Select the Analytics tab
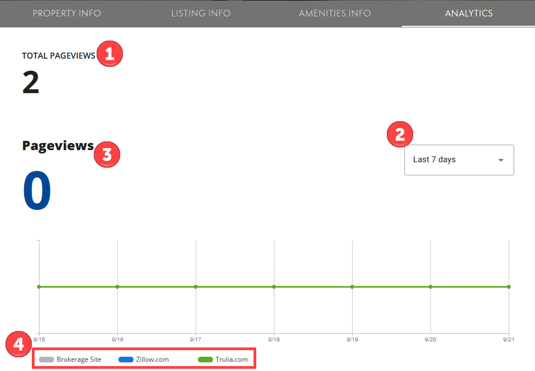Viewport: 535px width, 371px height. [x=469, y=13]
